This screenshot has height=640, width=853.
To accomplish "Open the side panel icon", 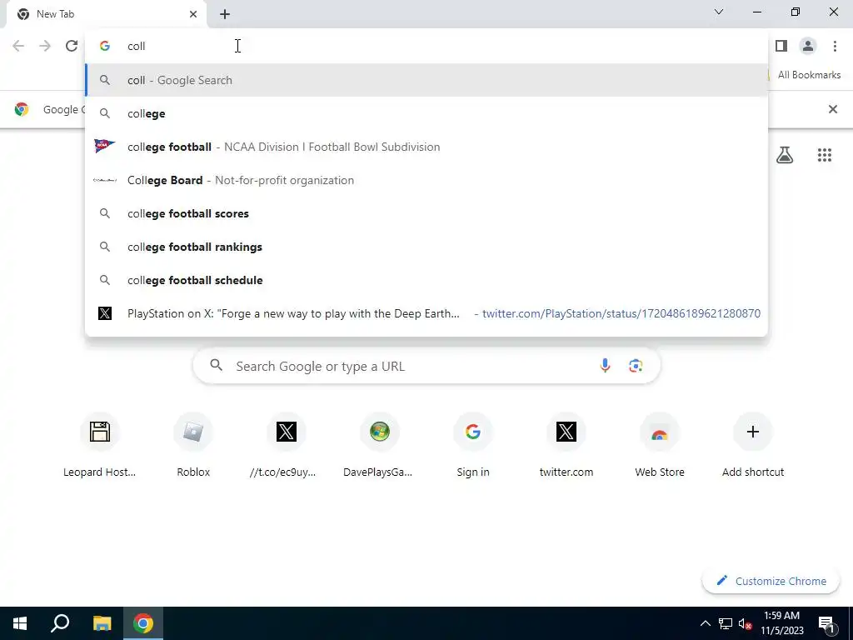I will point(781,47).
